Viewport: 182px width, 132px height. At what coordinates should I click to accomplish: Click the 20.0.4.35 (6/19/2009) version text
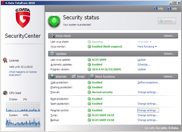[106, 69]
